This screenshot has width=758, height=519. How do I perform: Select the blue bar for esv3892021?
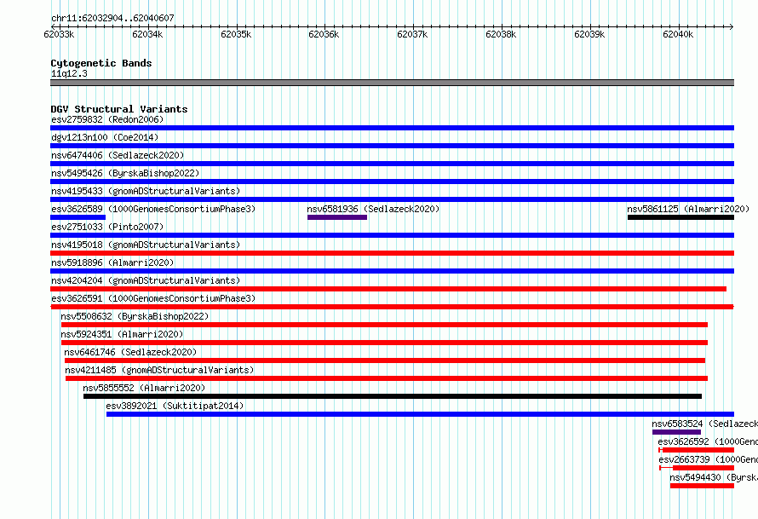tap(420, 414)
